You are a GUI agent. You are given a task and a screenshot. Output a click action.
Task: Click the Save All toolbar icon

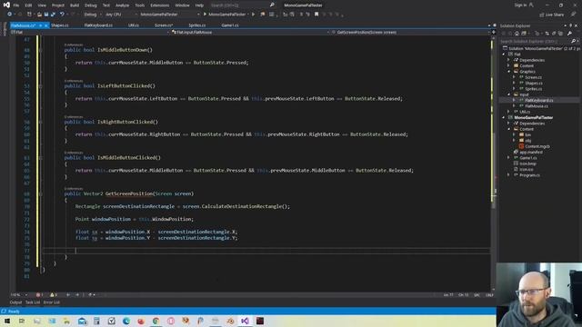[x=53, y=15]
